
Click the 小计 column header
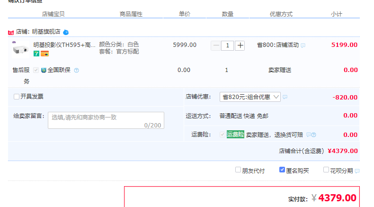336,14
